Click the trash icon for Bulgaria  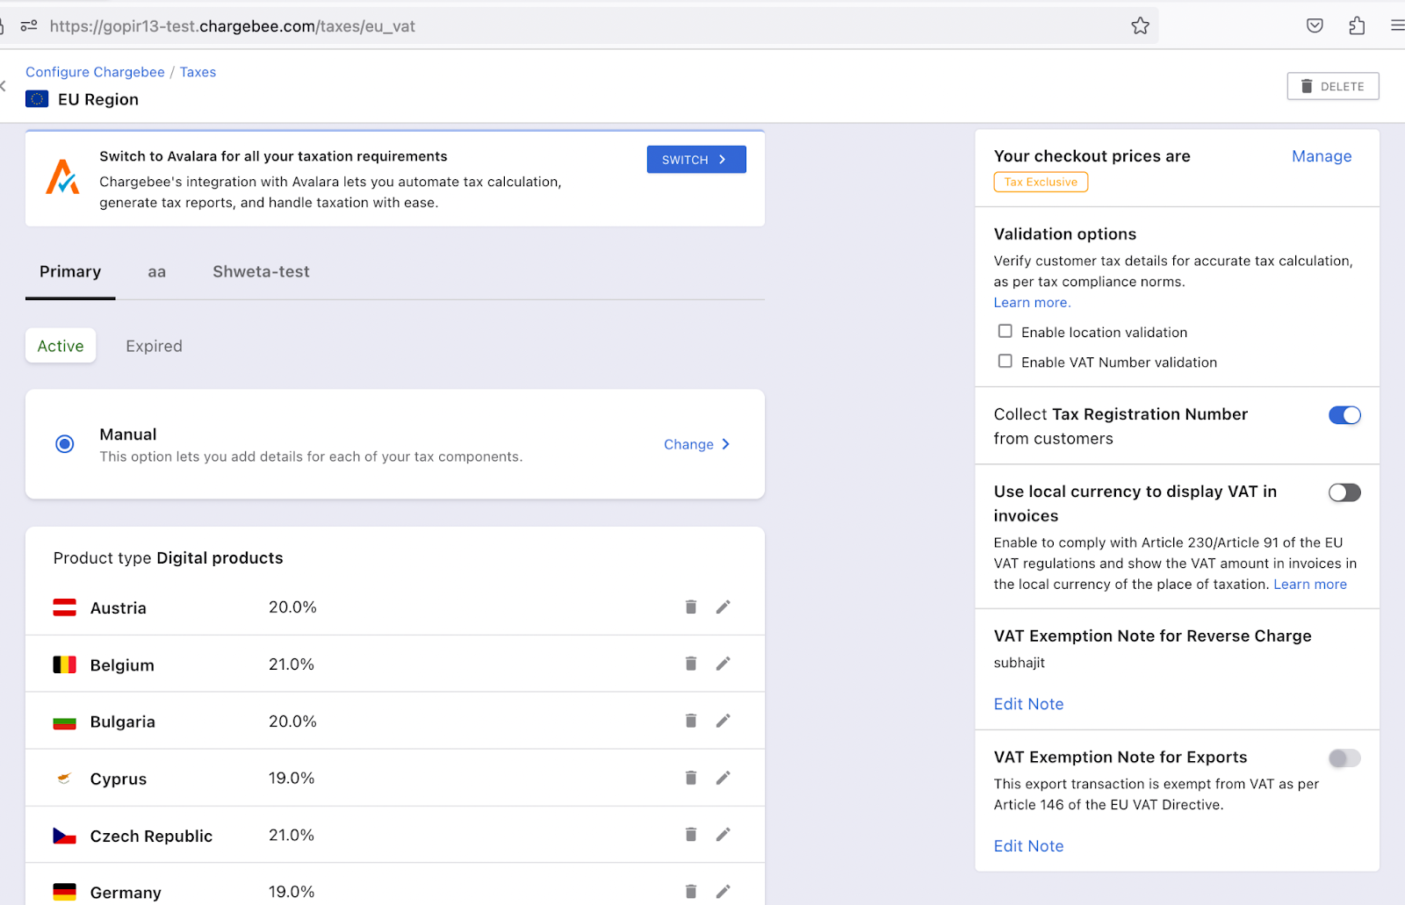(691, 721)
